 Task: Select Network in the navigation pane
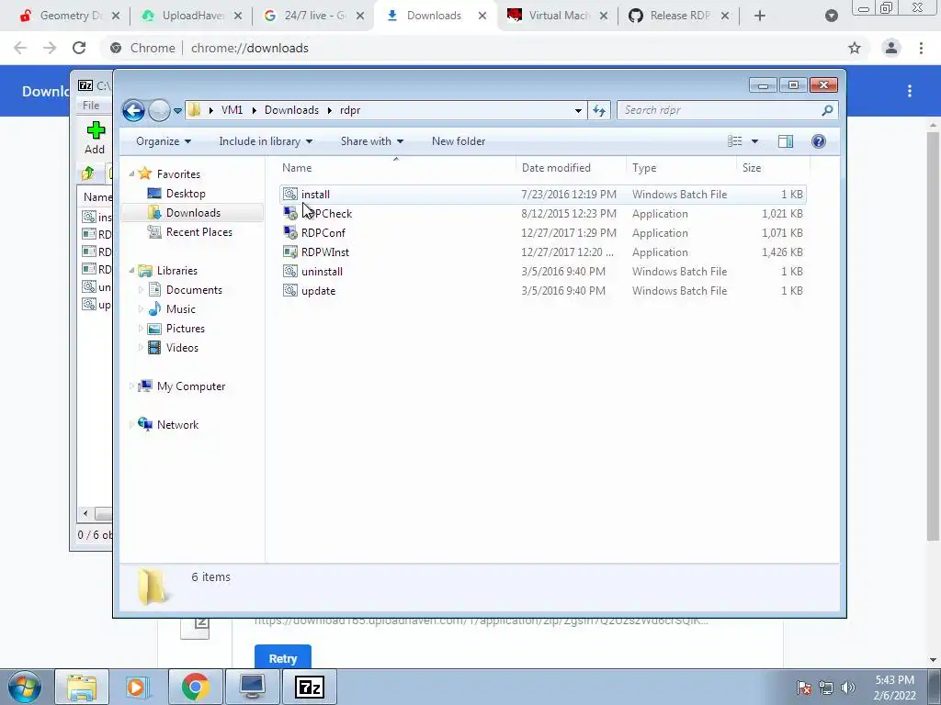(x=169, y=425)
